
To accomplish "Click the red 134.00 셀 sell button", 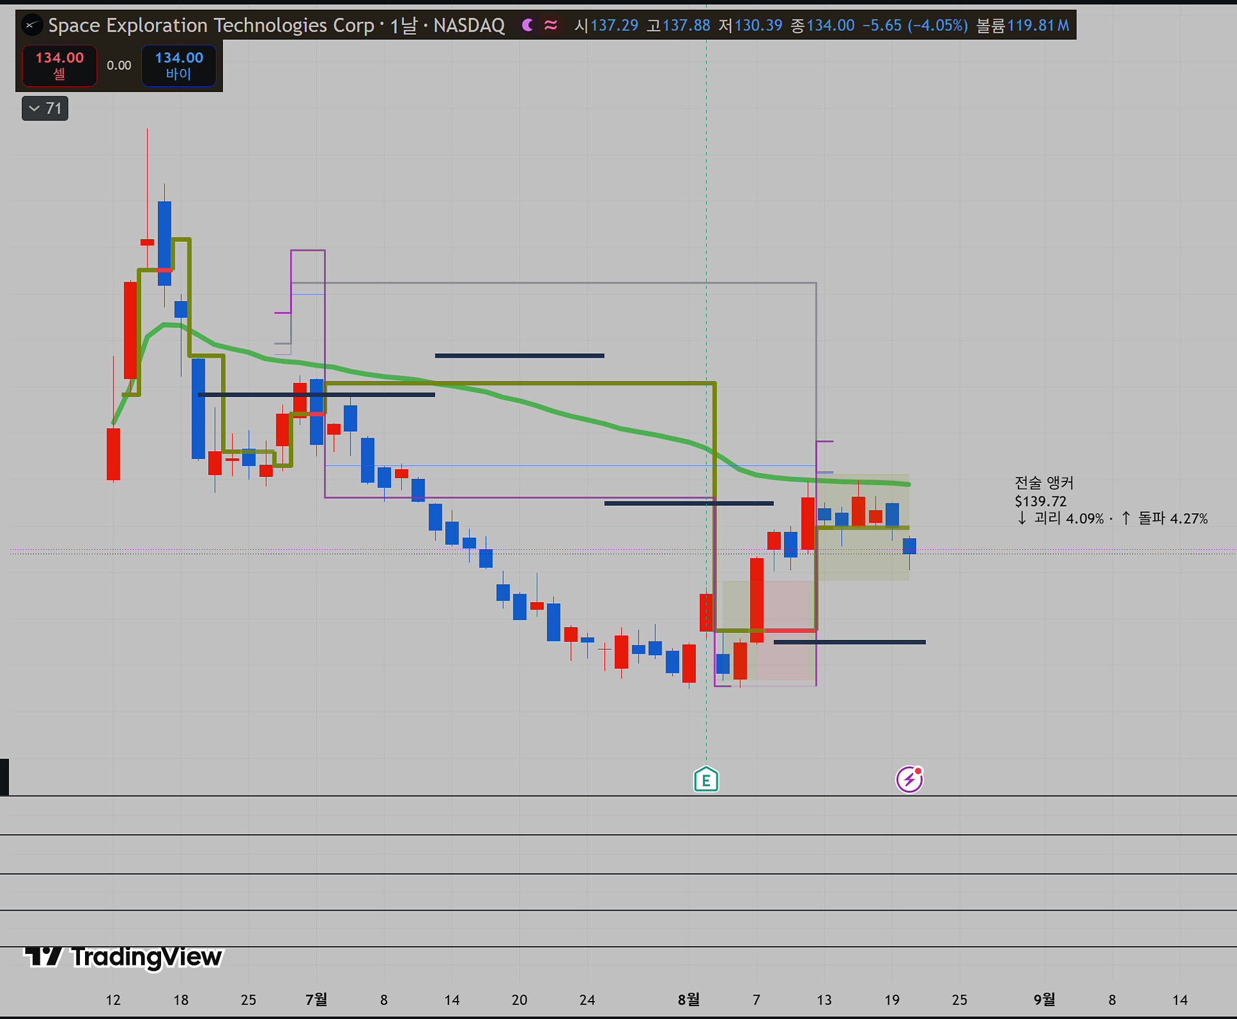I will pyautogui.click(x=59, y=65).
